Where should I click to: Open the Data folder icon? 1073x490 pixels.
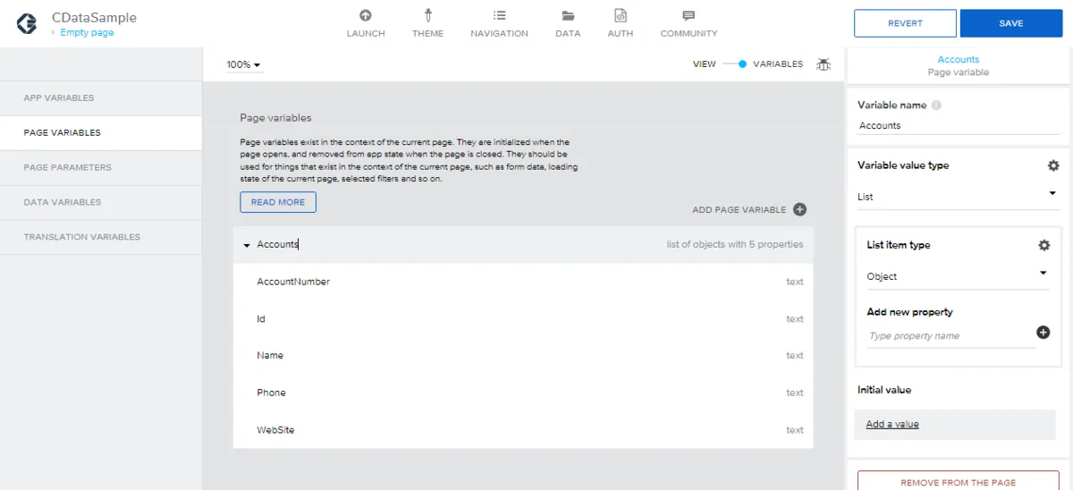tap(567, 16)
